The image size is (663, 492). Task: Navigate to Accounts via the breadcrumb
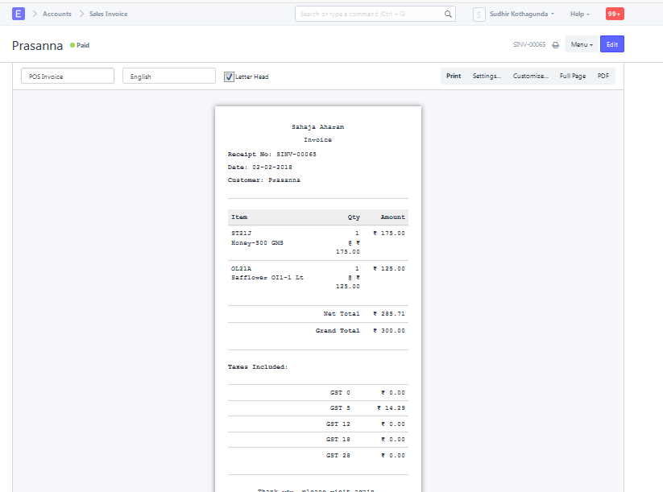(58, 14)
